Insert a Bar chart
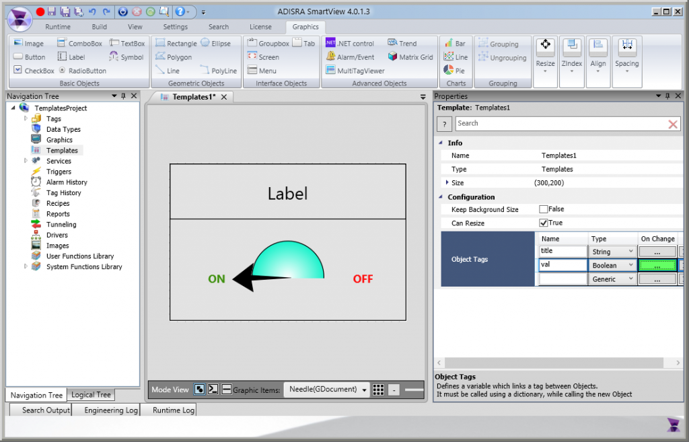The width and height of the screenshot is (689, 442). pos(455,44)
